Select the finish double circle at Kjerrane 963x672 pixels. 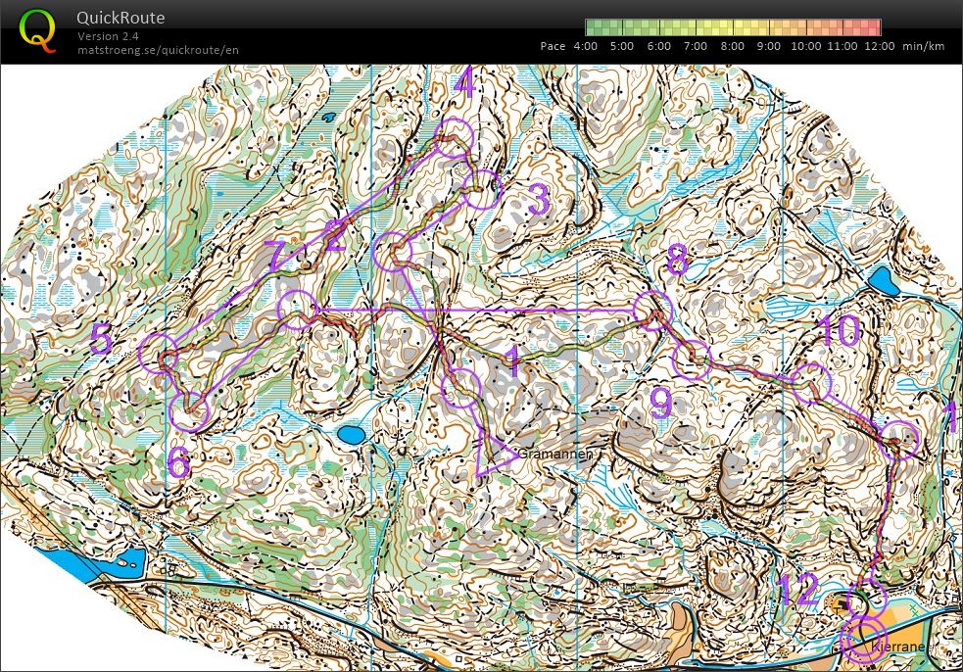point(863,640)
